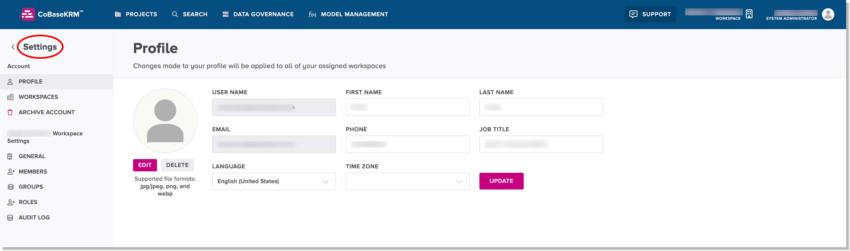Click the Workspaces icon in sidebar
Viewport: 850px width, 251px height.
click(x=10, y=97)
